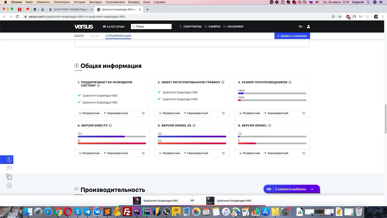The height and width of the screenshot is (218, 387).
Task: Show help for 64-bit system support
Action: pos(98,86)
